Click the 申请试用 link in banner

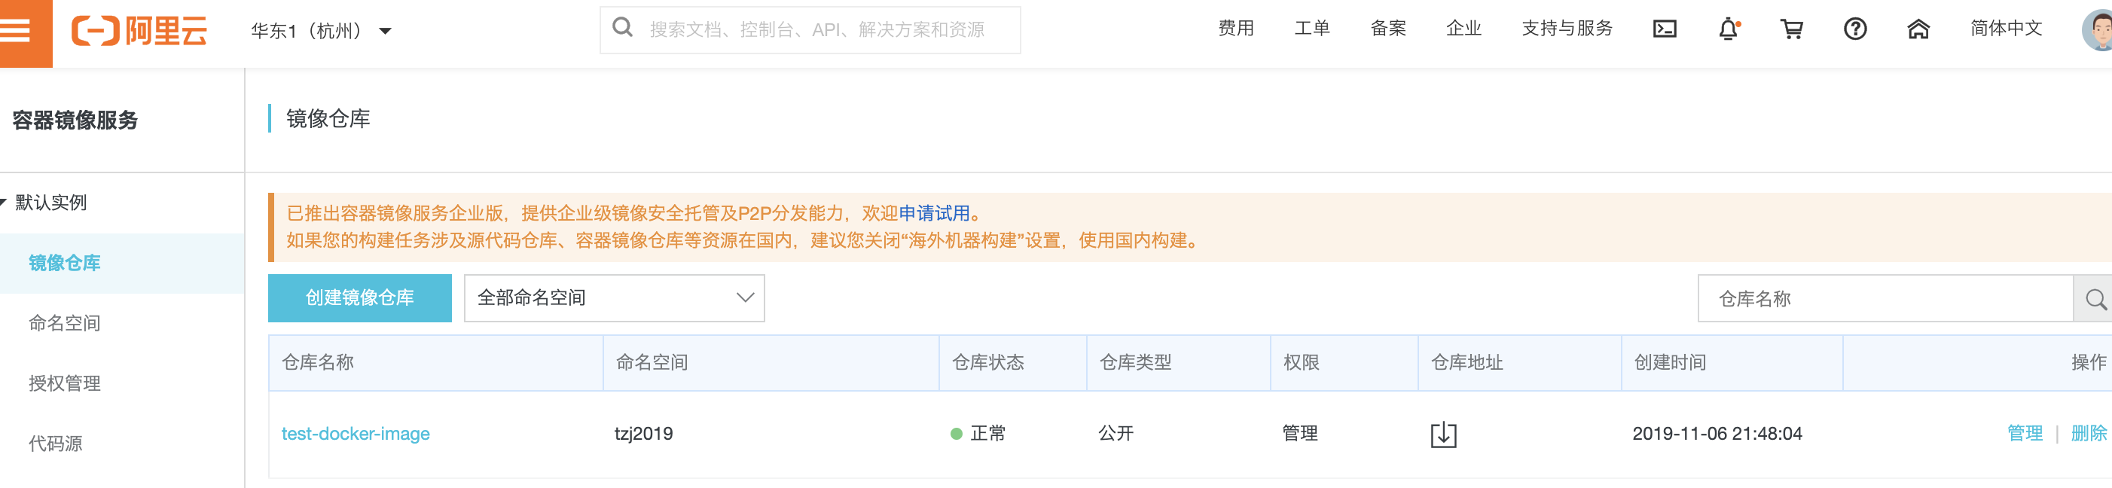934,213
